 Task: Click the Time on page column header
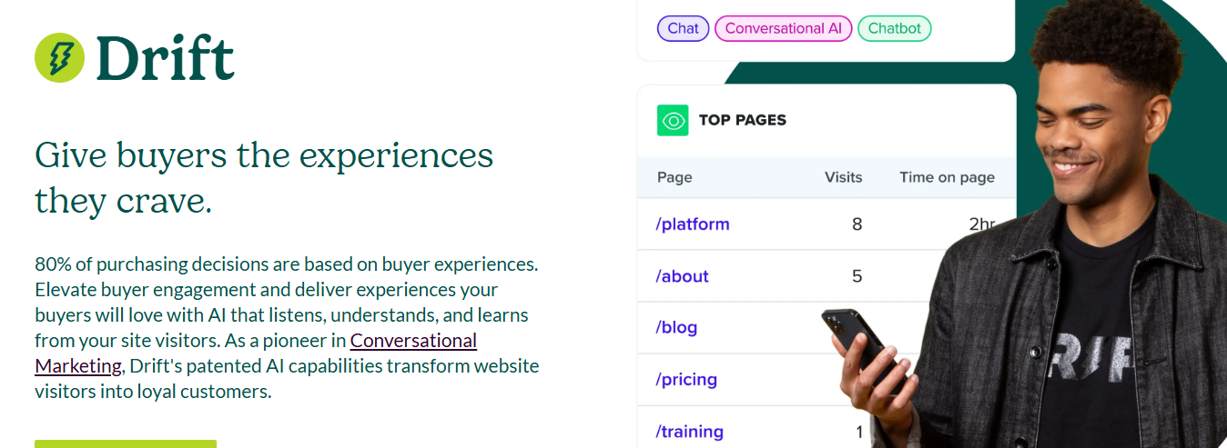pos(947,177)
